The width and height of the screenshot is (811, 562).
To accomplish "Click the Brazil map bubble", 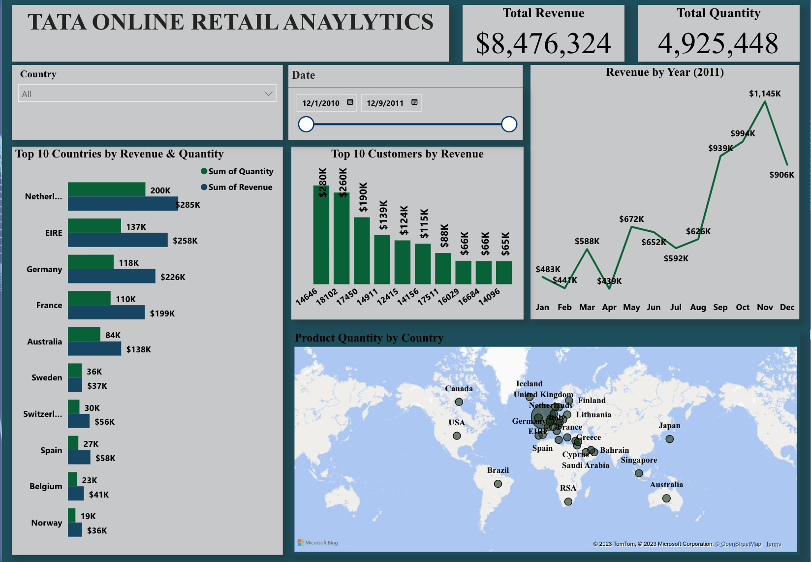I will point(498,484).
